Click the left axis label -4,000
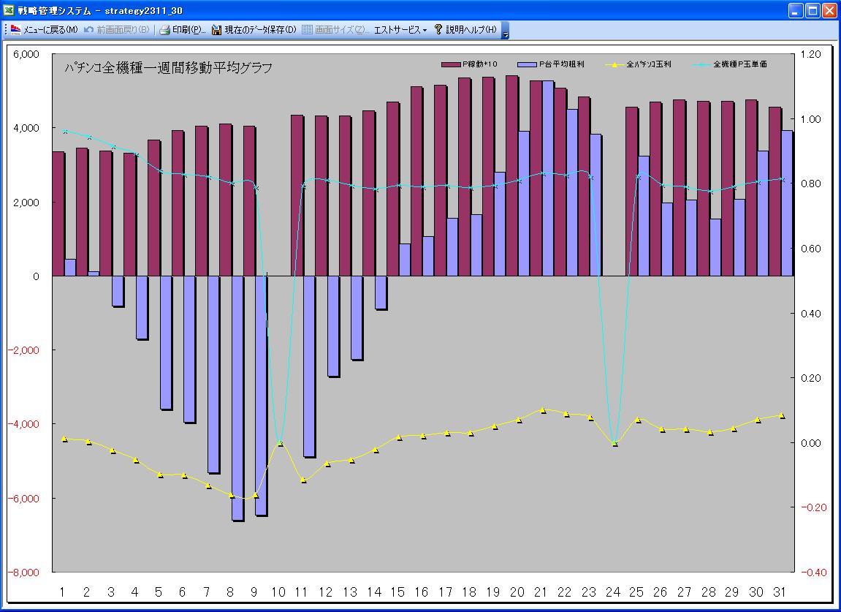Image resolution: width=841 pixels, height=612 pixels. 23,424
